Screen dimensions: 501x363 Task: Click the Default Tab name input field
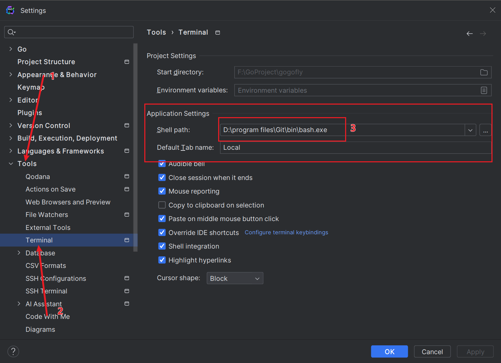[x=354, y=148]
